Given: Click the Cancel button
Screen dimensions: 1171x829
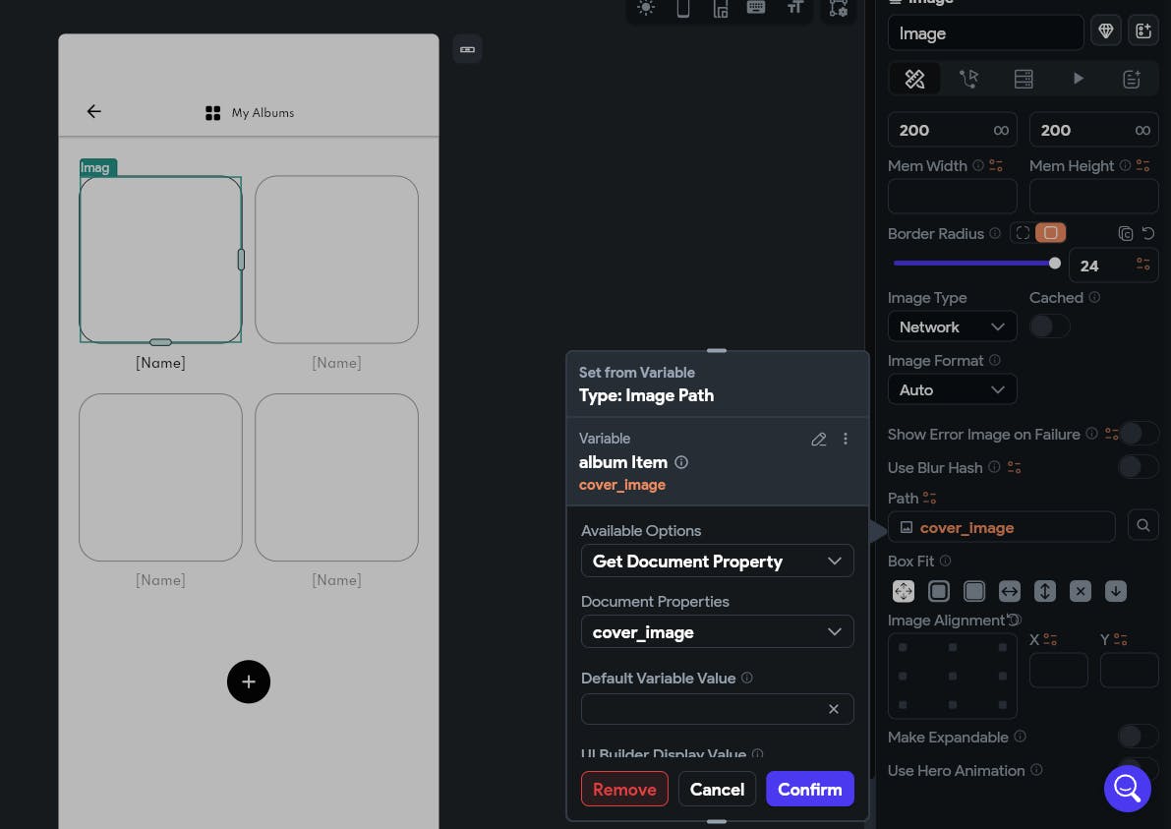Looking at the screenshot, I should tap(717, 790).
